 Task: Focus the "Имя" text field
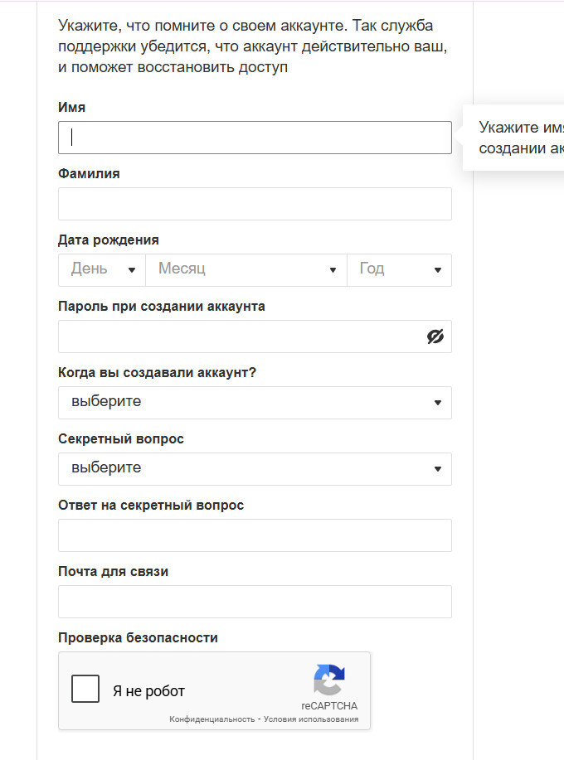tap(255, 138)
